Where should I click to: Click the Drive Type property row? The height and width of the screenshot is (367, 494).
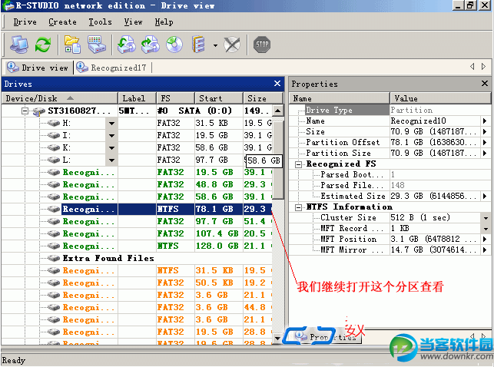point(390,110)
